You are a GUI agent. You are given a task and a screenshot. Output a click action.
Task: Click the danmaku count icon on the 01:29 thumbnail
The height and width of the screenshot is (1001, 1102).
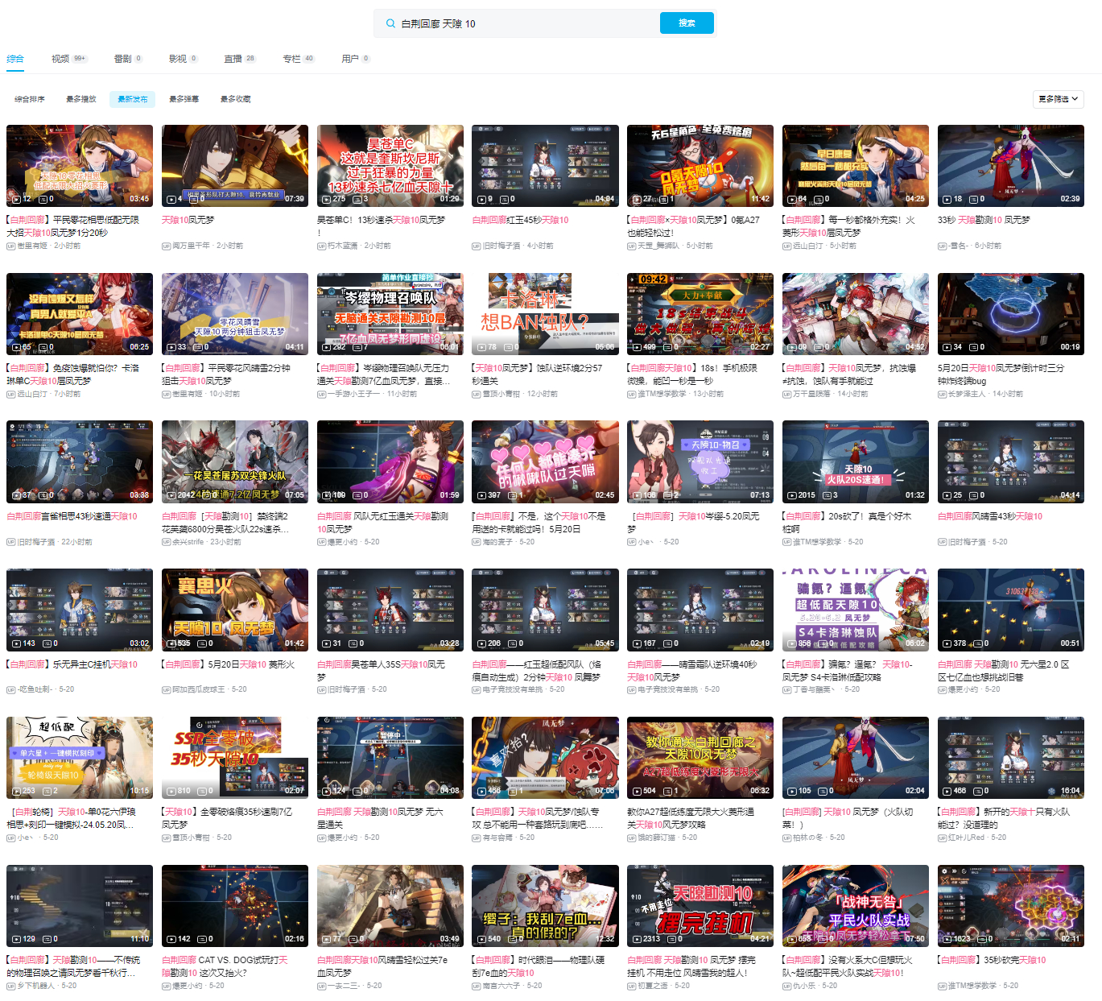[x=359, y=199]
